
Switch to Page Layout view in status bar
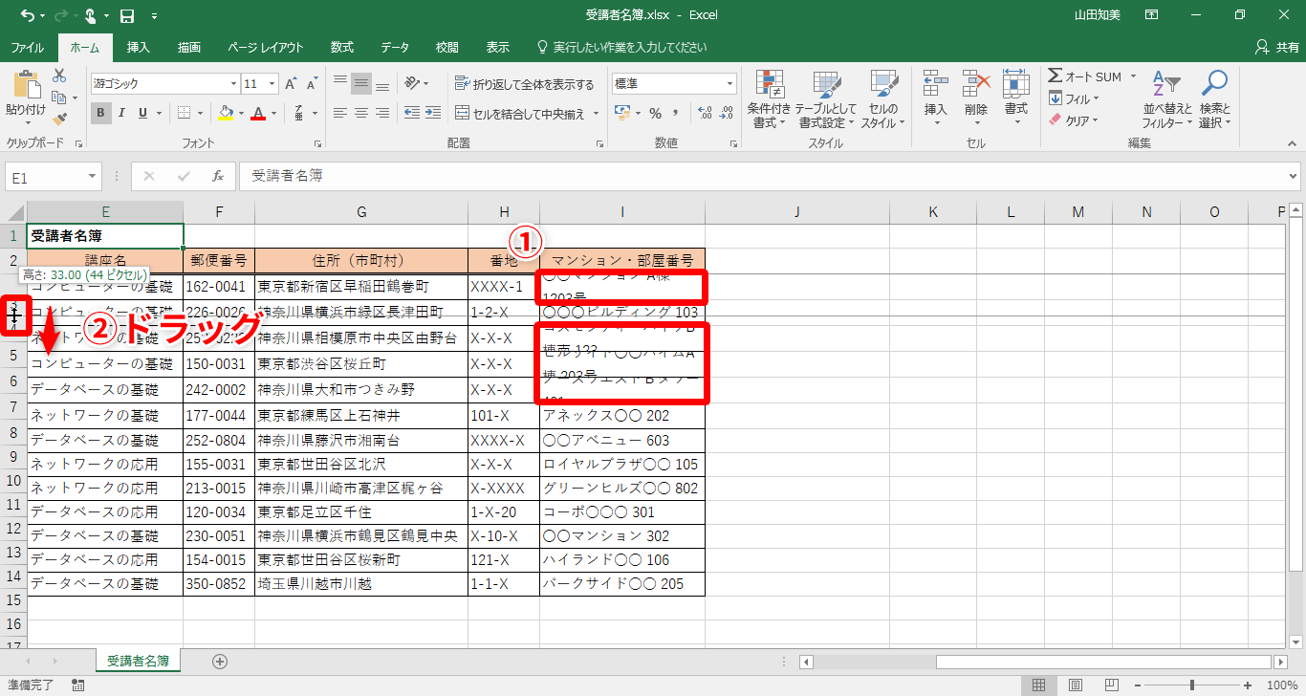[1075, 685]
